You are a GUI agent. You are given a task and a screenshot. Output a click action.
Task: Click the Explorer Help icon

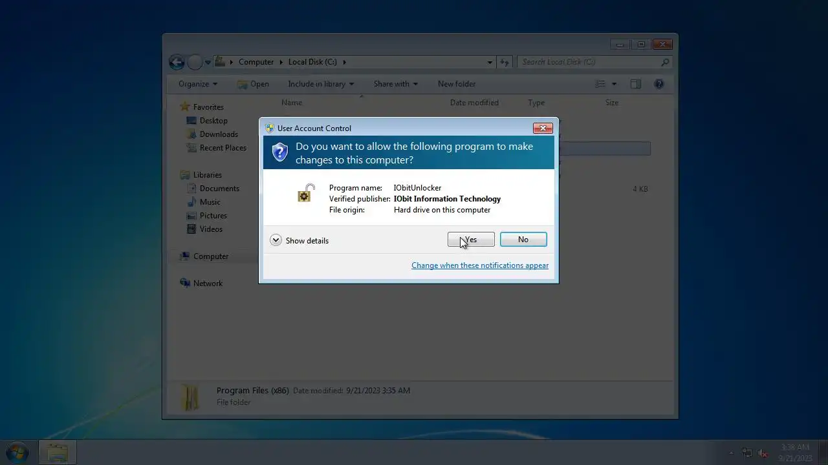point(659,84)
